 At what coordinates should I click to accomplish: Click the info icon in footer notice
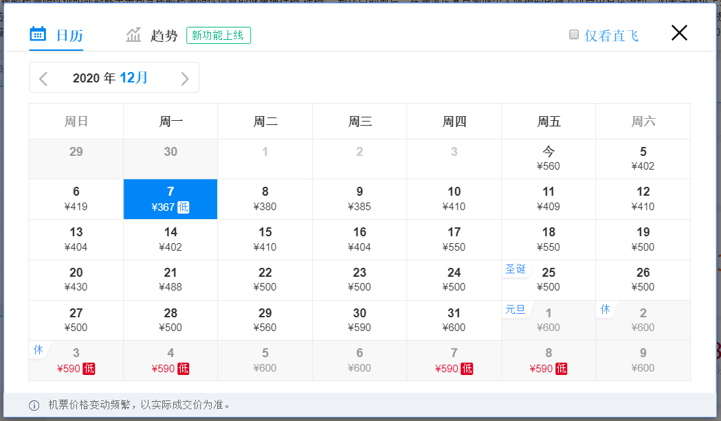click(34, 405)
